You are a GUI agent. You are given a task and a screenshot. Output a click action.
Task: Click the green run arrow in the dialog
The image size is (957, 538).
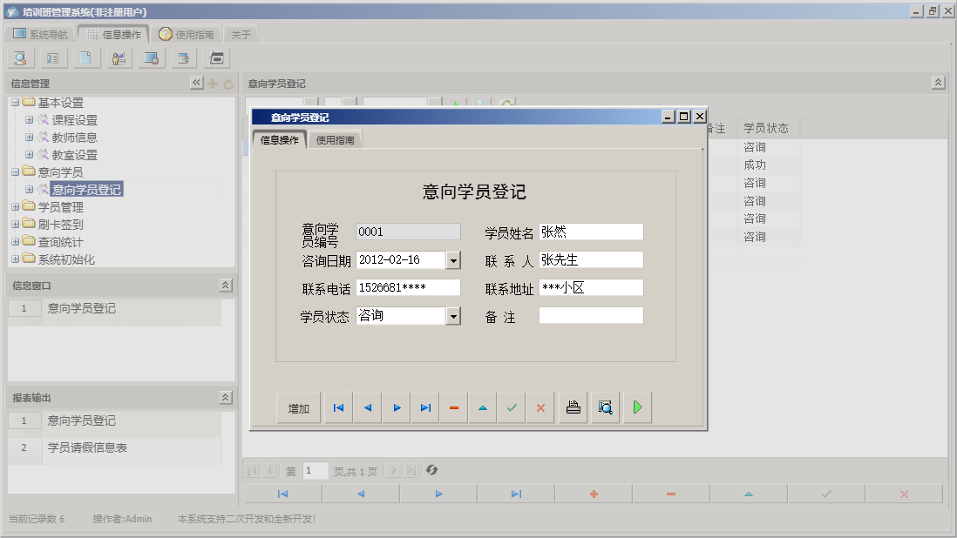point(637,407)
